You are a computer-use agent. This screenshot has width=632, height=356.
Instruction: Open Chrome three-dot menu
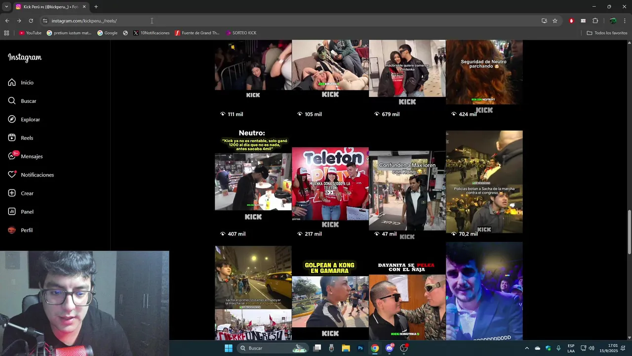pos(625,21)
